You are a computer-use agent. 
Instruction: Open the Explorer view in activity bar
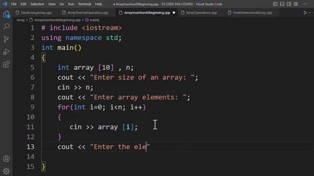click(x=6, y=14)
